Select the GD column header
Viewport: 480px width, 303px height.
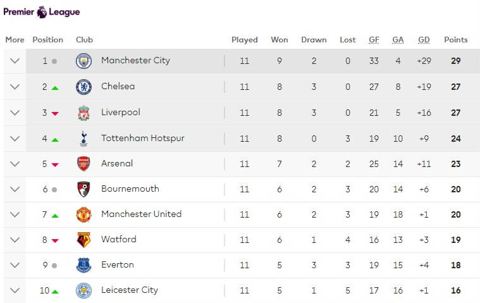click(424, 40)
